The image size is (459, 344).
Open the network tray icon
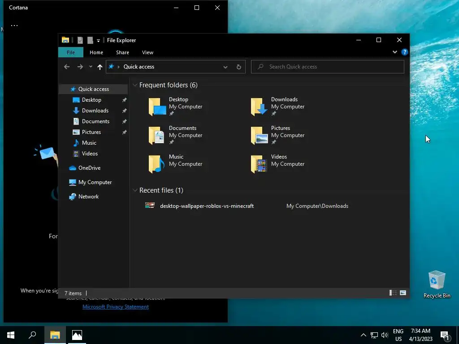[374, 335]
